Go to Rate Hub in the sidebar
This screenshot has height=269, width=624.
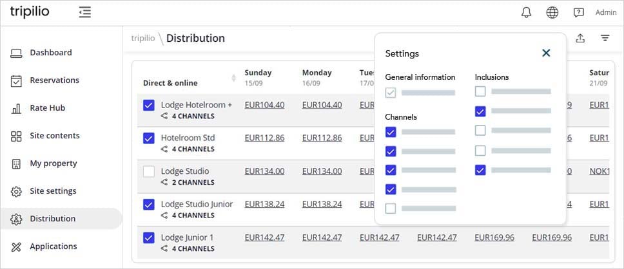click(x=47, y=108)
